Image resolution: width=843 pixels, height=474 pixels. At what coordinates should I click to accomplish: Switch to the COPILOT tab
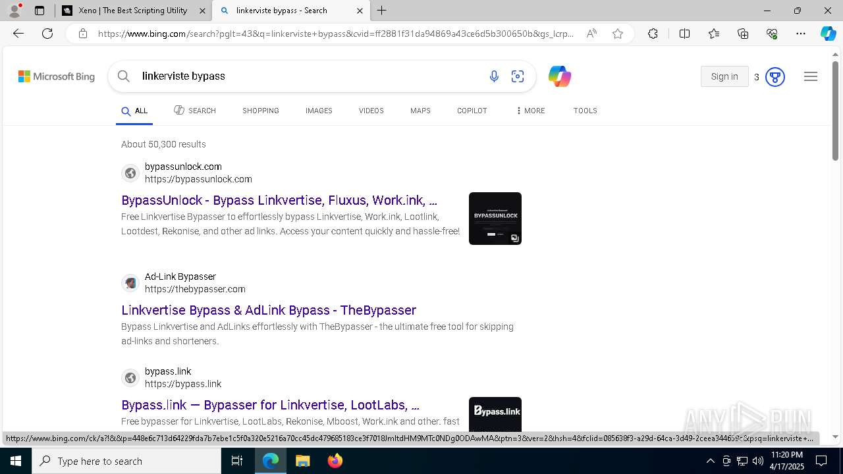point(472,111)
